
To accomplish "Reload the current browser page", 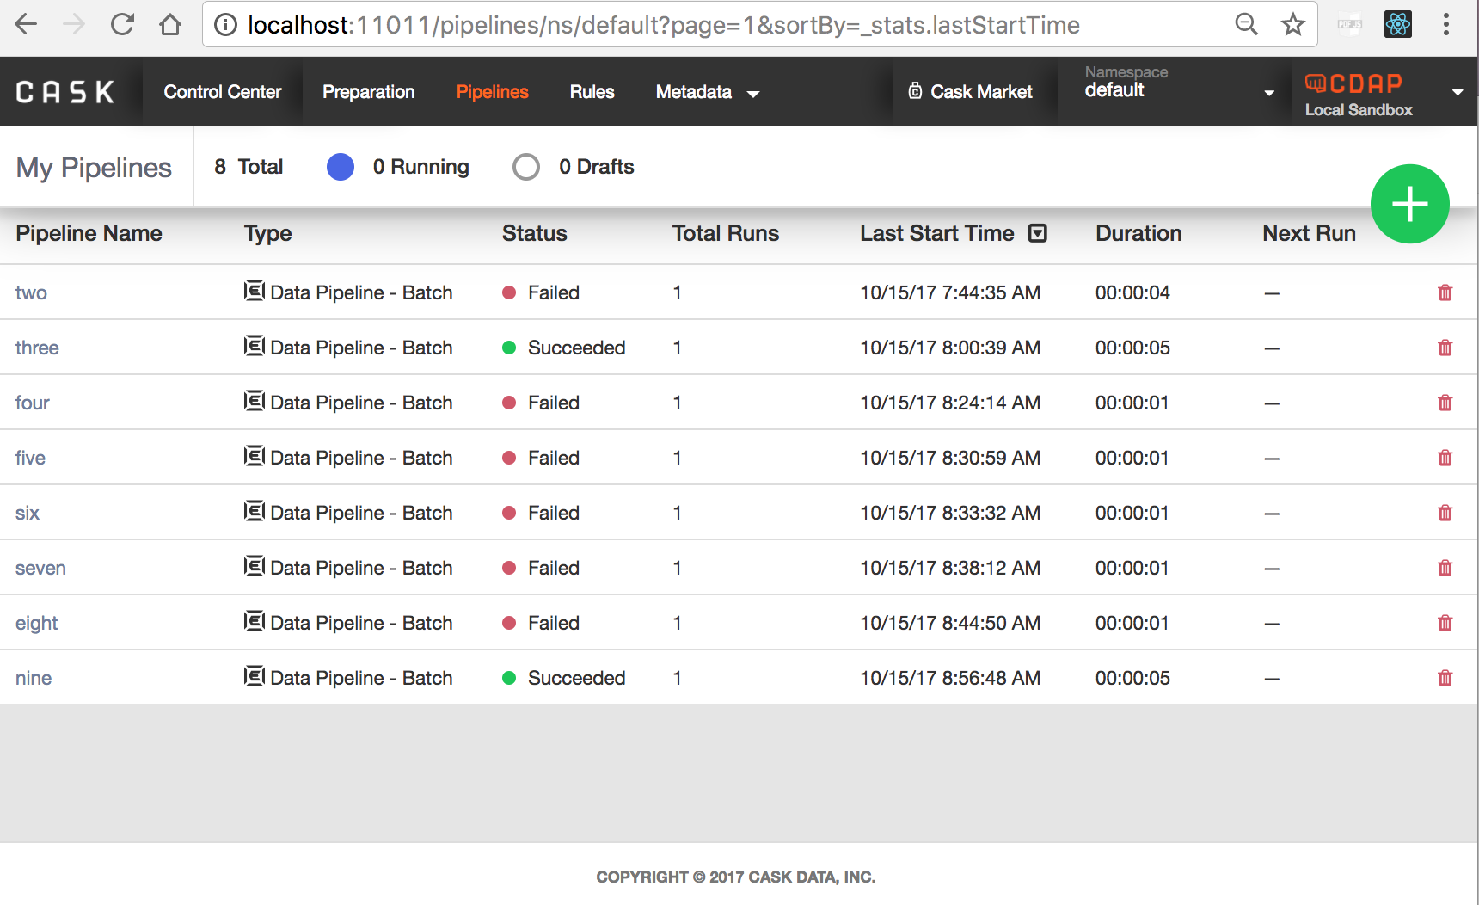I will [x=122, y=24].
